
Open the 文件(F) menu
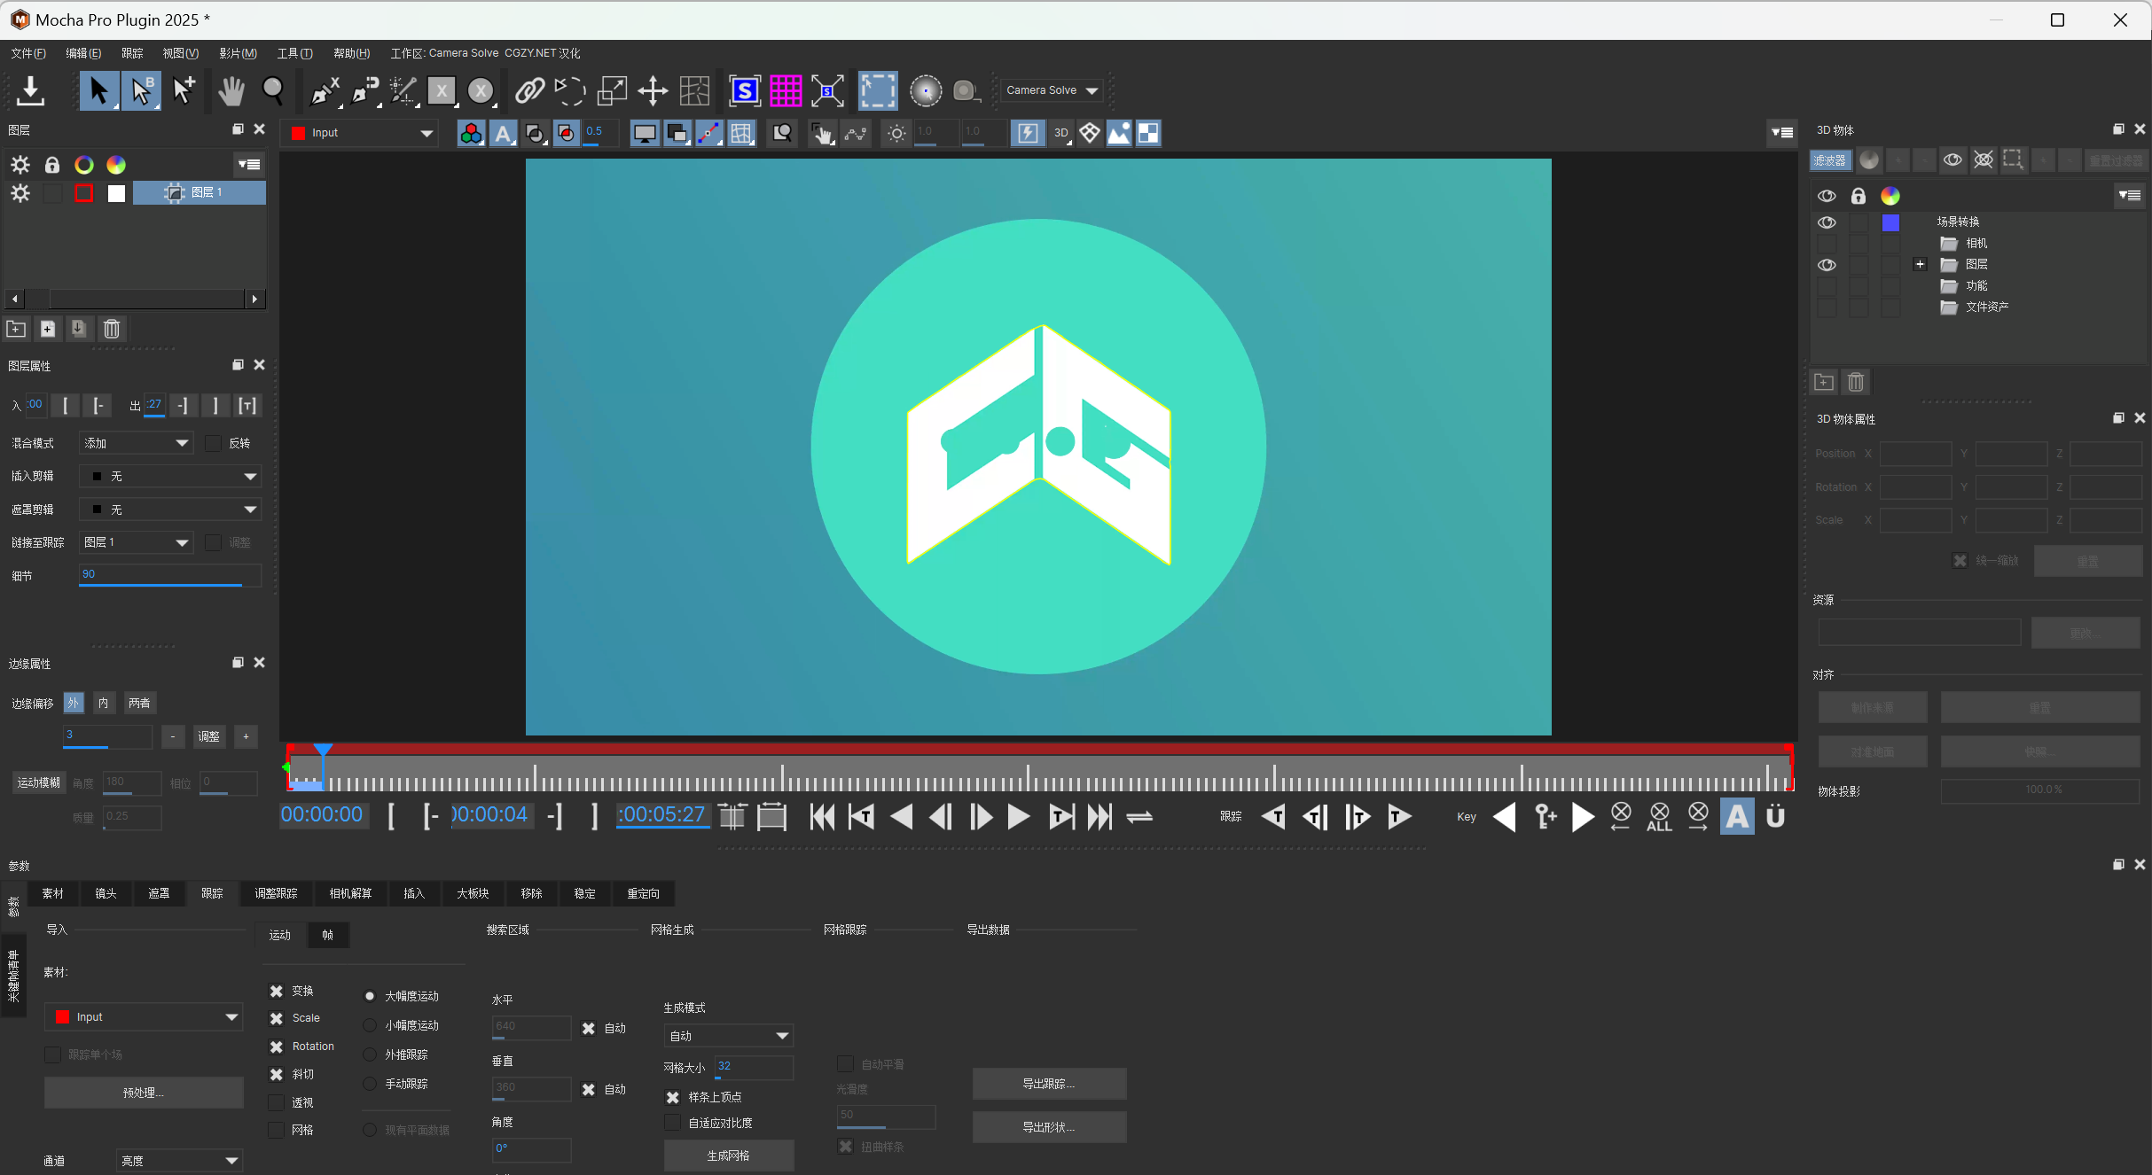pos(28,53)
